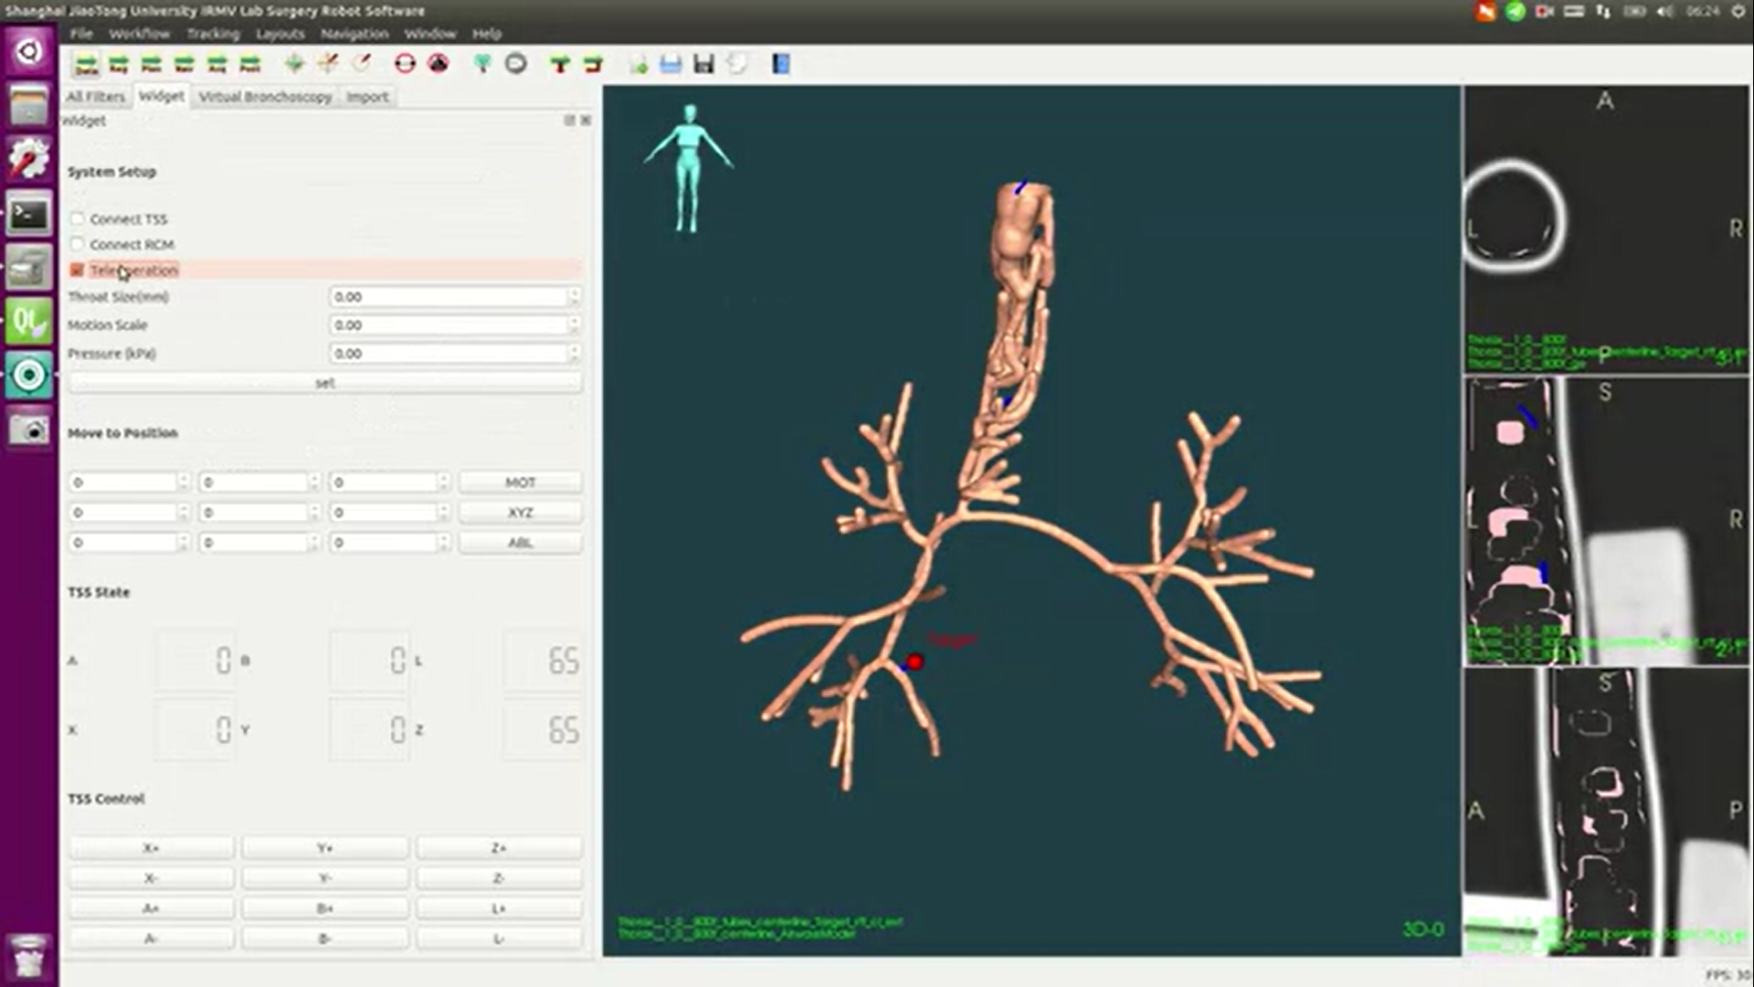Select the Data workflow step icon
The image size is (1754, 987).
tap(86, 64)
